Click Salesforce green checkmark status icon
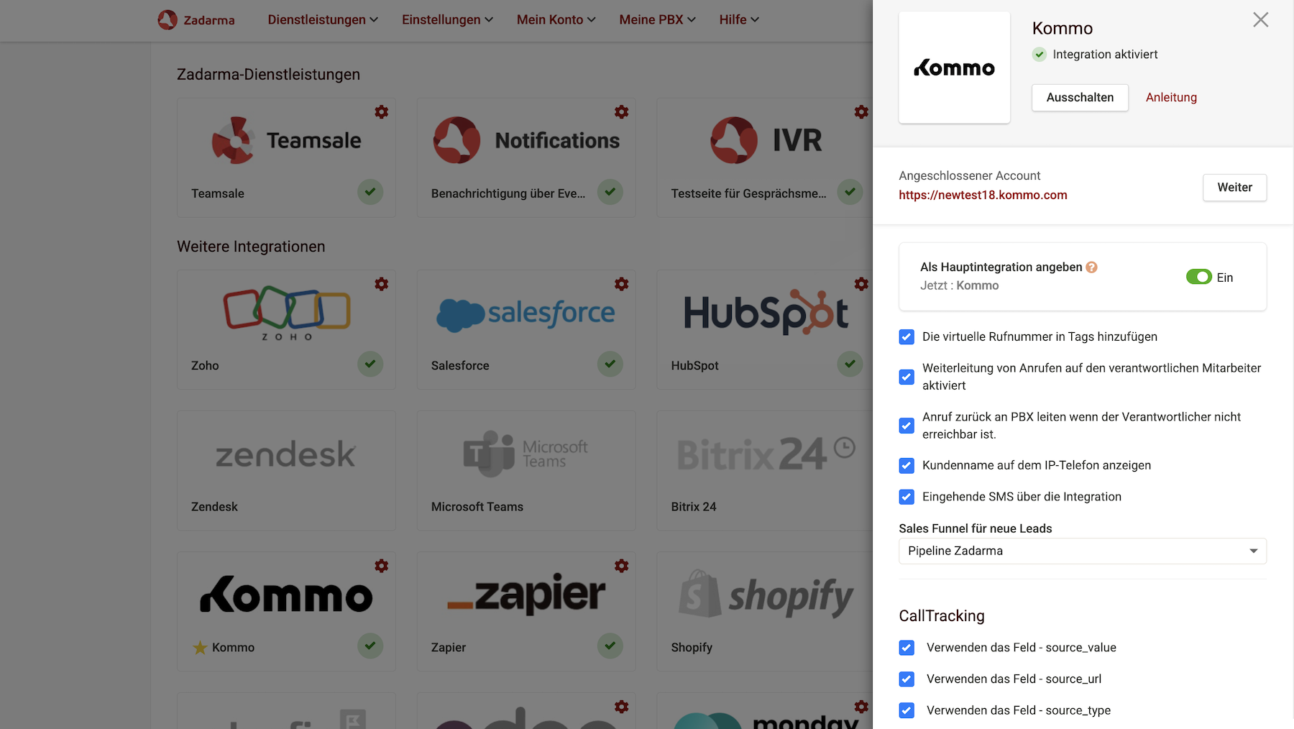Image resolution: width=1294 pixels, height=729 pixels. 610,364
